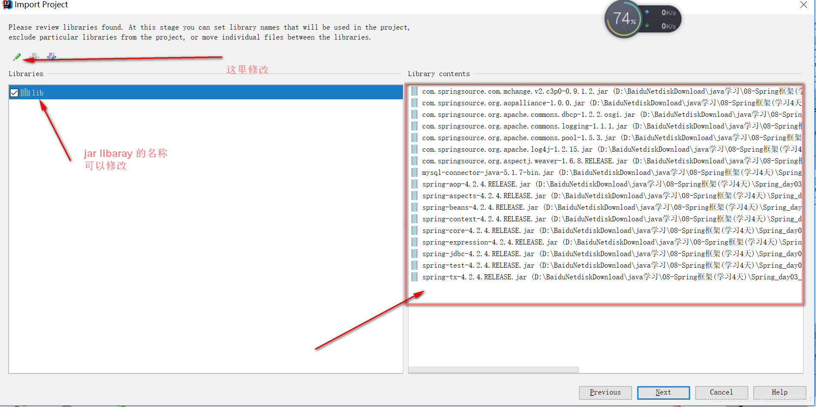Screen dimensions: 816x407
Task: Click jar icon of spring-expression-4.2.4.RELEASE.jar
Action: coord(414,242)
